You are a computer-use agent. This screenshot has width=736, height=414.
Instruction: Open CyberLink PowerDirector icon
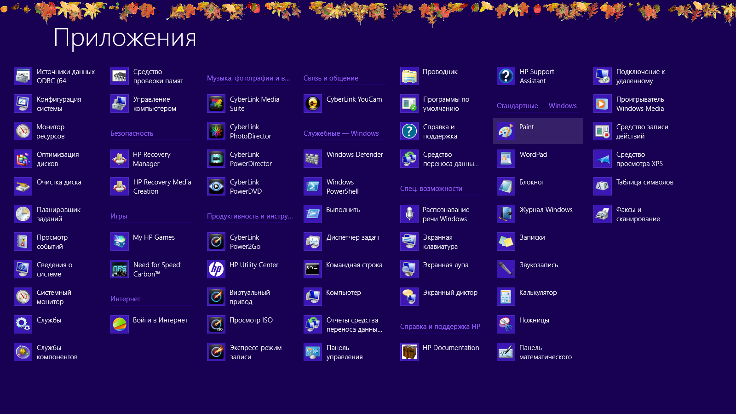tap(216, 159)
